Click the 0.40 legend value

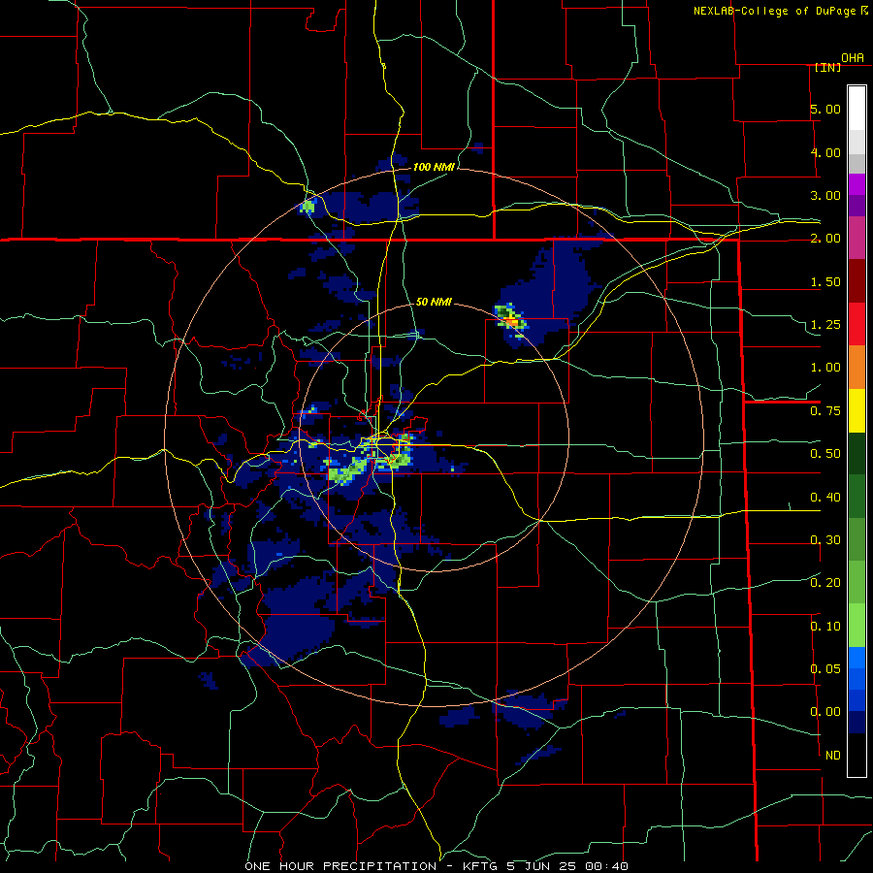coord(825,498)
